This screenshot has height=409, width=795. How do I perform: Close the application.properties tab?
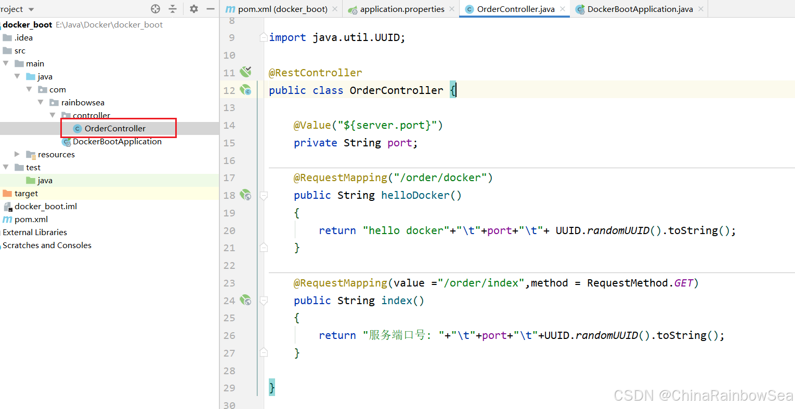click(x=452, y=9)
